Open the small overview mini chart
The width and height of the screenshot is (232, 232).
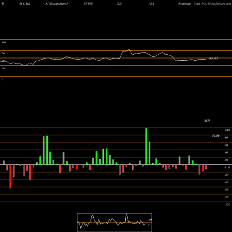[115, 222]
